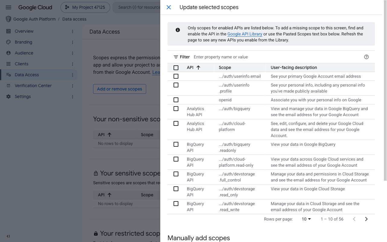This screenshot has width=387, height=242.
Task: Open more options for Overview
Action: 73,31
